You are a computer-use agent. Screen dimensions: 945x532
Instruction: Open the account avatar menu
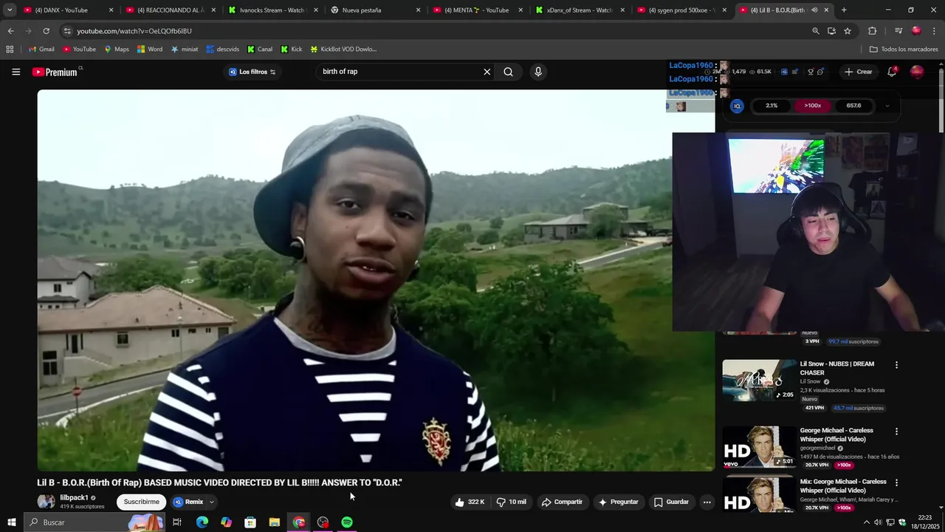[x=917, y=72]
